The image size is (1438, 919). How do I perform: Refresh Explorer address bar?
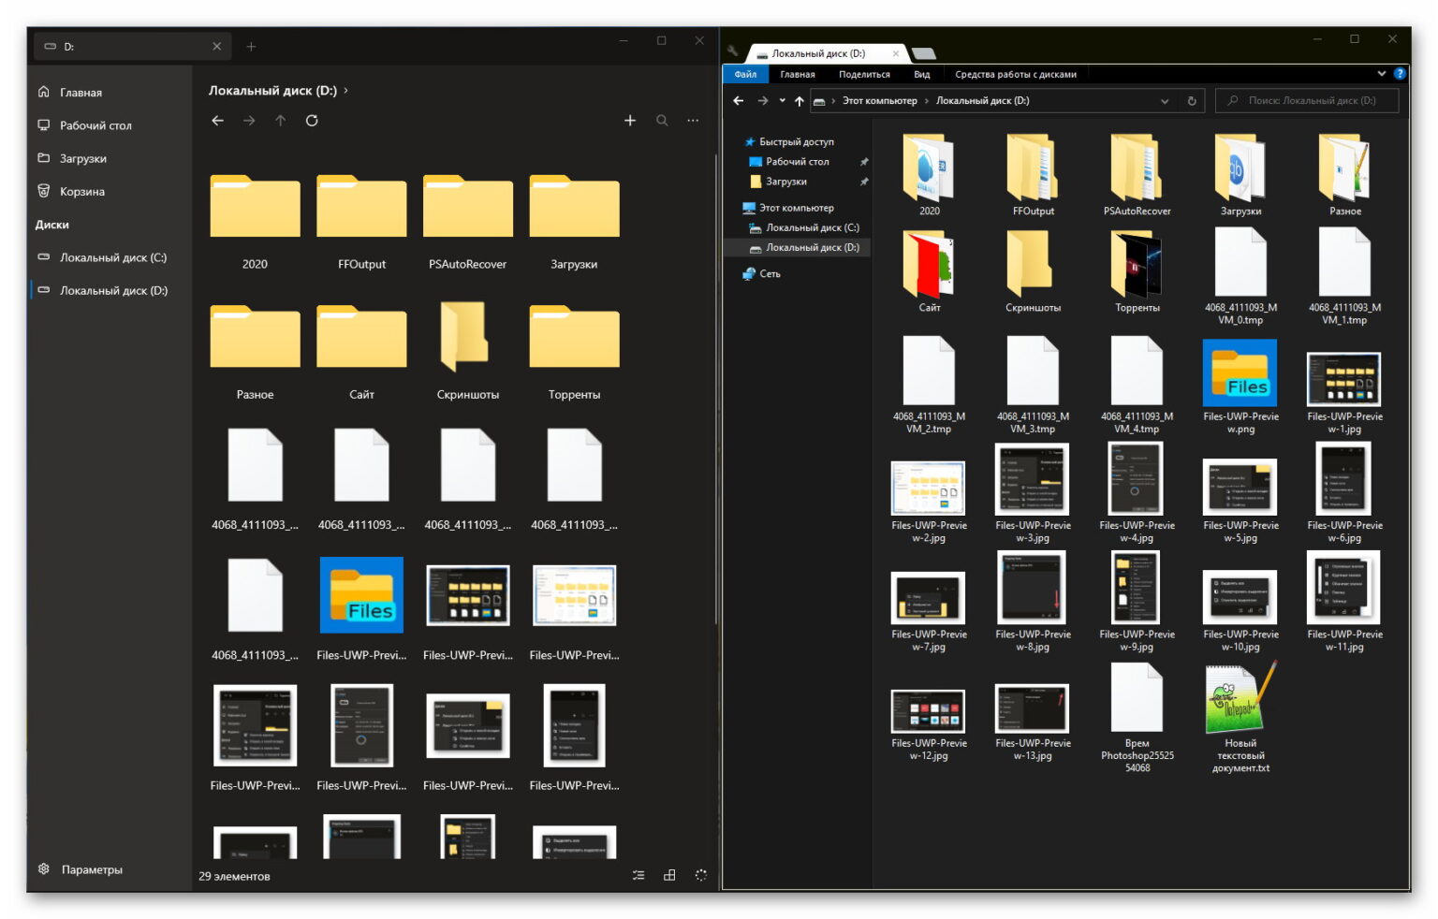1192,101
